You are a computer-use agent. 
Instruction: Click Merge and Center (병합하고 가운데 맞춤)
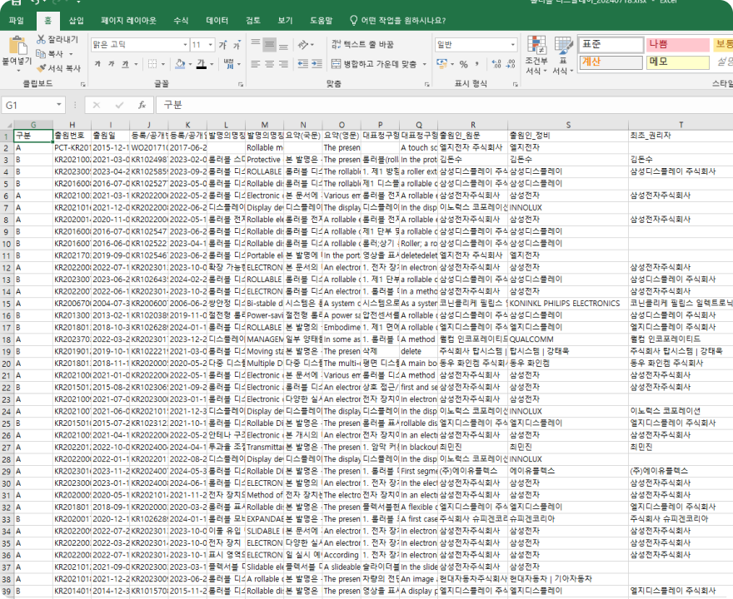tap(374, 64)
